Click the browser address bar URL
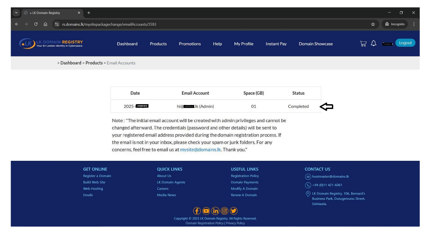The image size is (434, 234). (109, 24)
